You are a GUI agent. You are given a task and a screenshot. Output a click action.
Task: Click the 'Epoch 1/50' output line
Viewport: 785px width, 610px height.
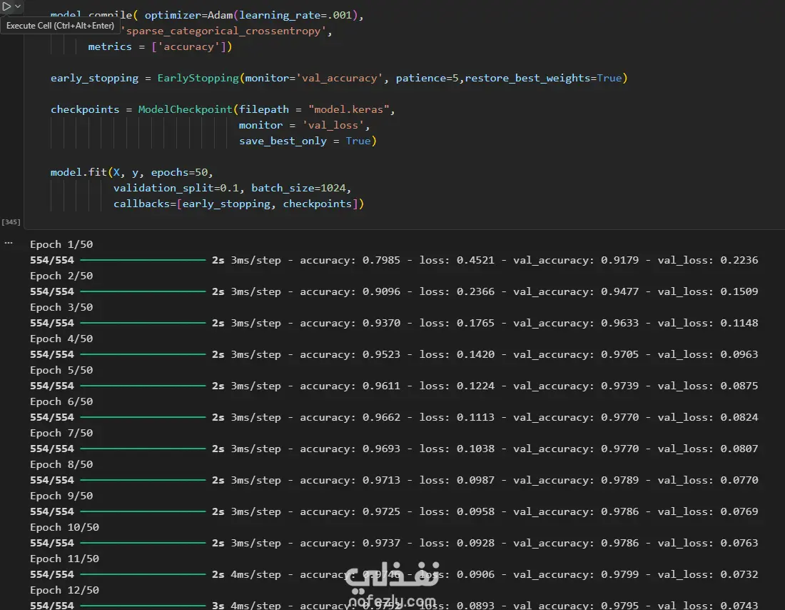pyautogui.click(x=61, y=244)
